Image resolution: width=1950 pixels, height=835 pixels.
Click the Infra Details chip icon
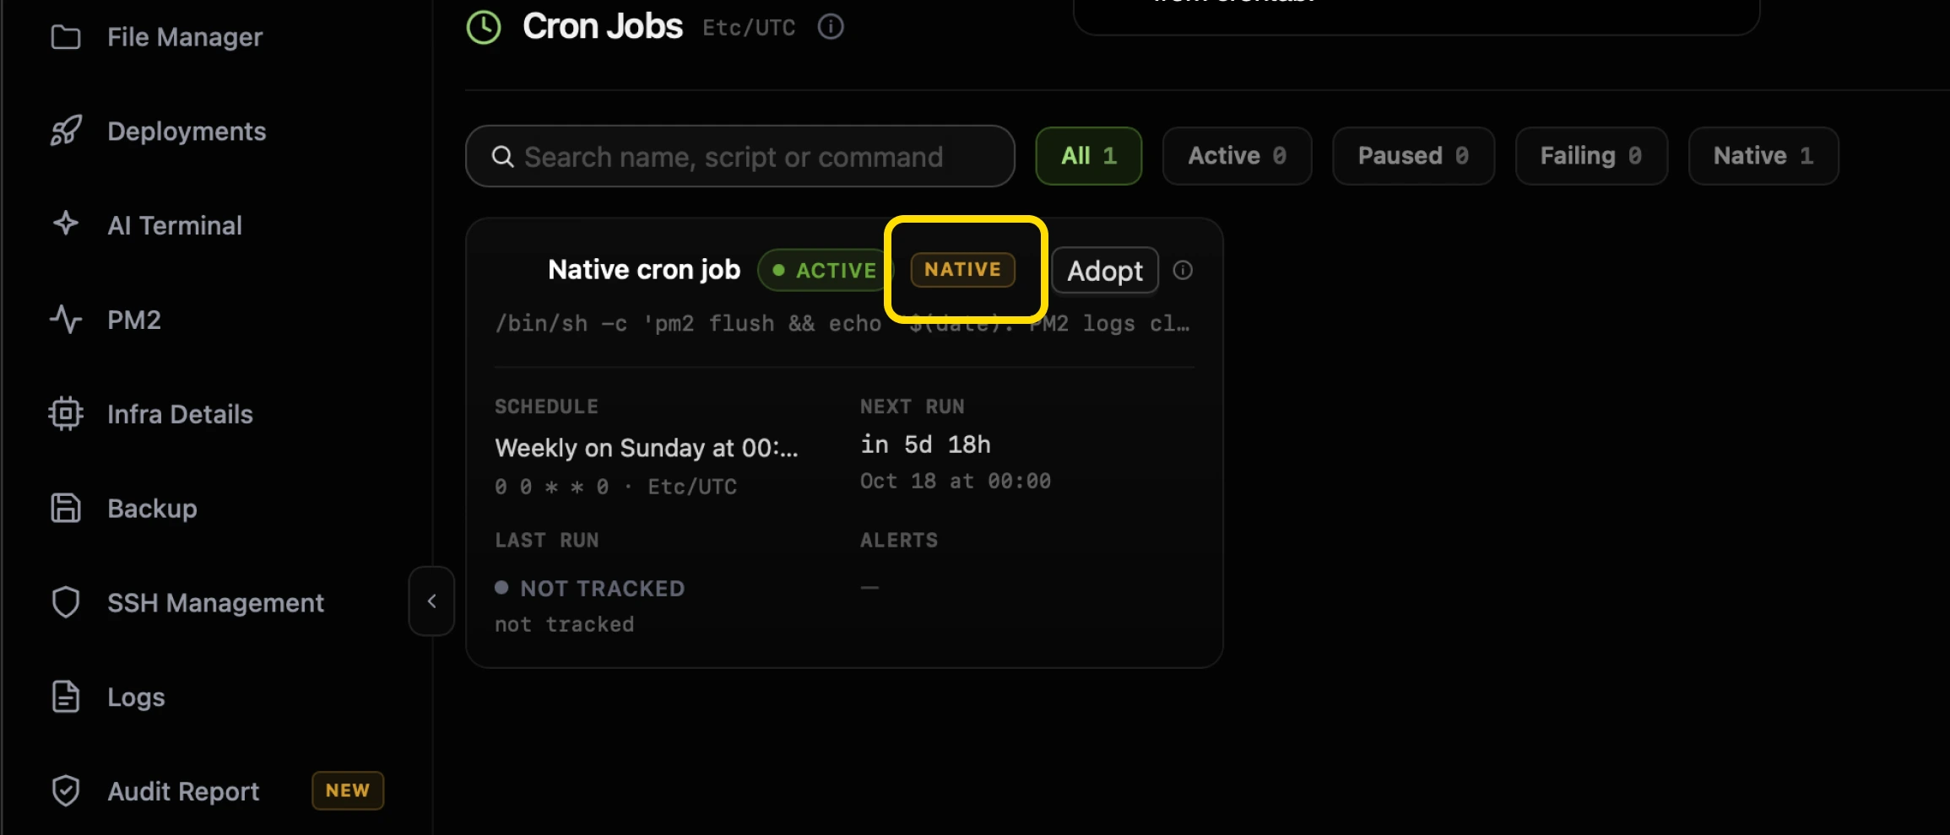pos(66,414)
